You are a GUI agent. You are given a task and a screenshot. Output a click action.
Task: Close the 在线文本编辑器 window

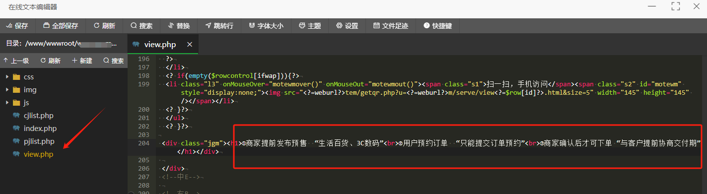point(696,6)
